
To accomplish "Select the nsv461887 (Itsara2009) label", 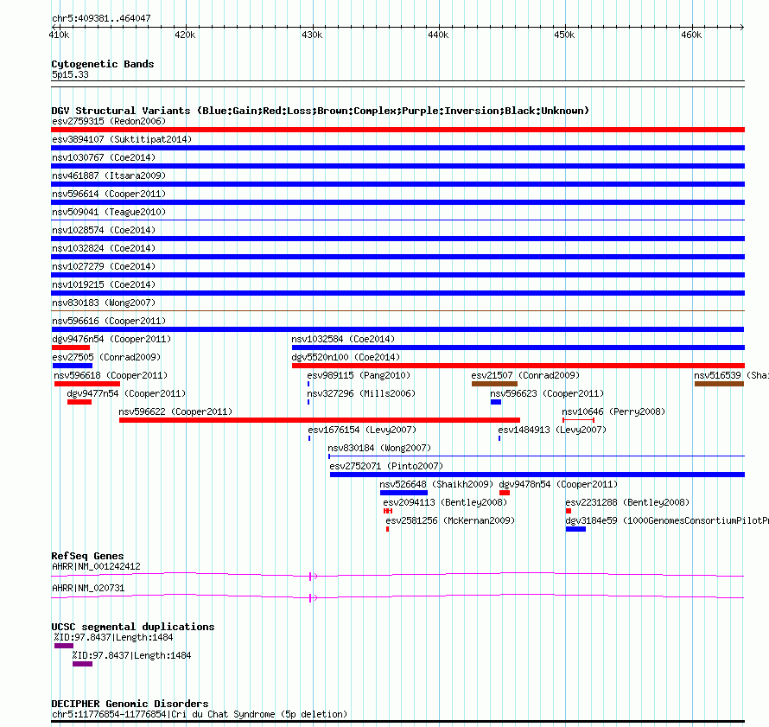I will click(109, 175).
